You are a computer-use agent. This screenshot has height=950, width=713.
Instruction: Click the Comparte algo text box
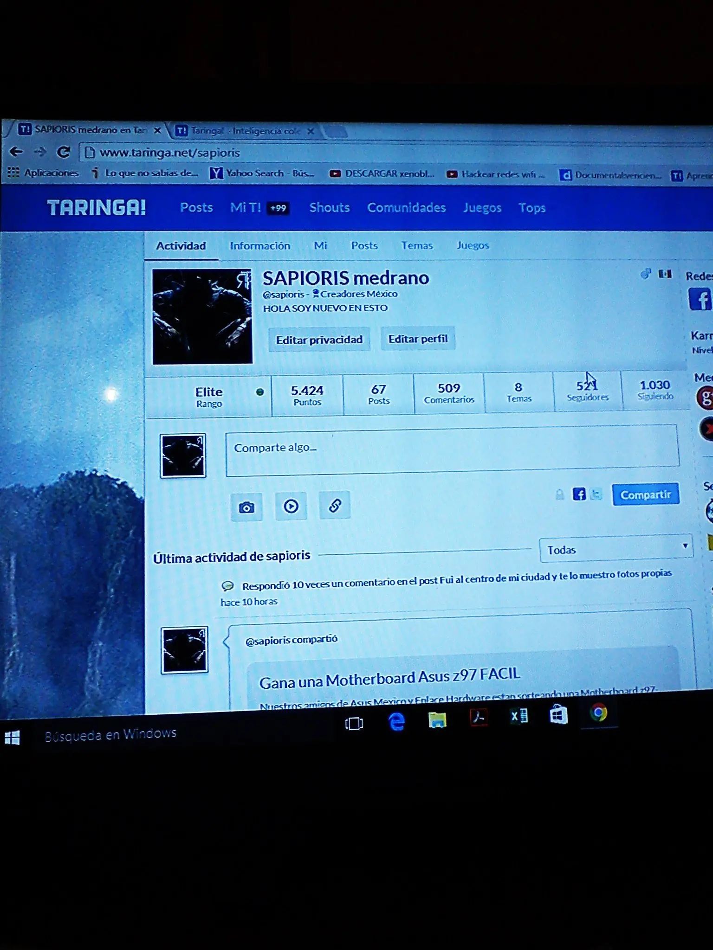pyautogui.click(x=452, y=449)
